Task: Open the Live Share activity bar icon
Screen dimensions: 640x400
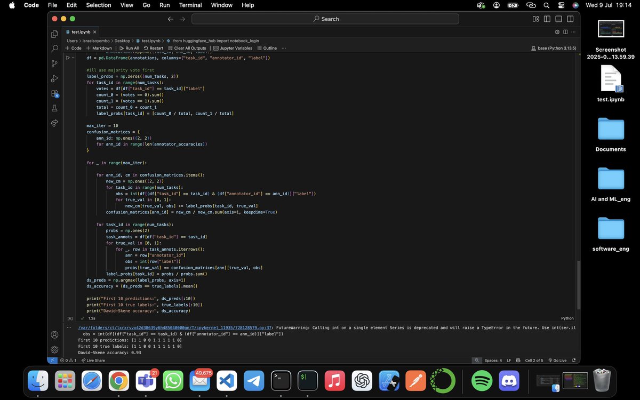Action: coord(54,123)
